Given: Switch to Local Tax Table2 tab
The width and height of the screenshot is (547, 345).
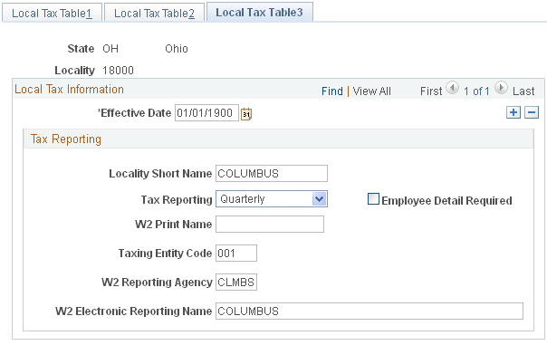Looking at the screenshot, I should (154, 14).
